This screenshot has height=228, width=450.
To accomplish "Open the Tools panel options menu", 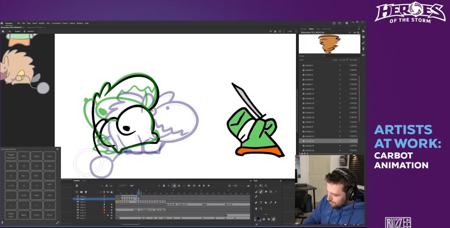I will pos(281,181).
